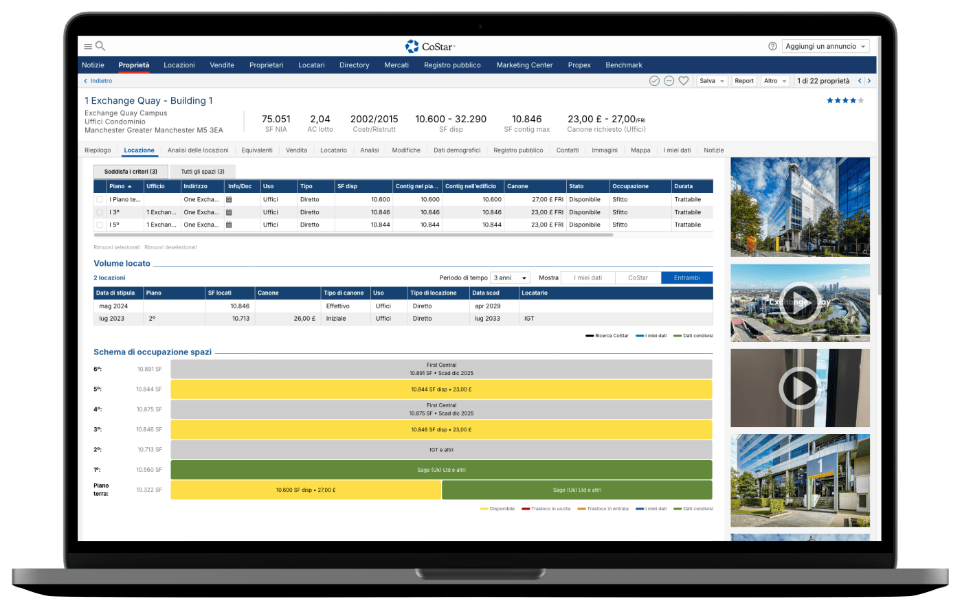This screenshot has width=962, height=614.
Task: Open the Altro dropdown menu
Action: [774, 81]
